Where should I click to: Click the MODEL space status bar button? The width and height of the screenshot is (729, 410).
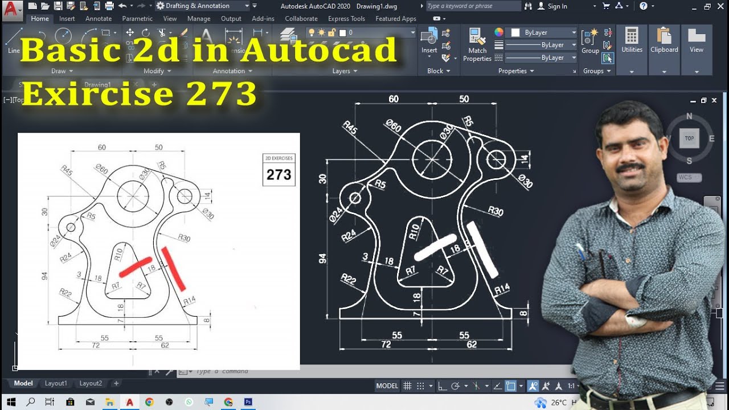click(387, 386)
